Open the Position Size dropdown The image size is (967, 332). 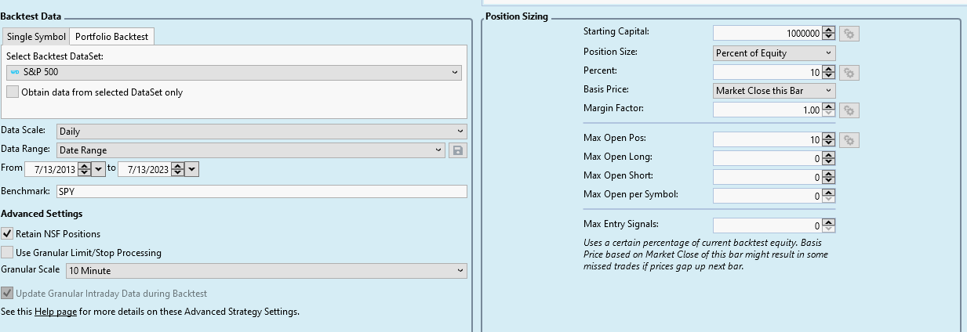tap(774, 53)
